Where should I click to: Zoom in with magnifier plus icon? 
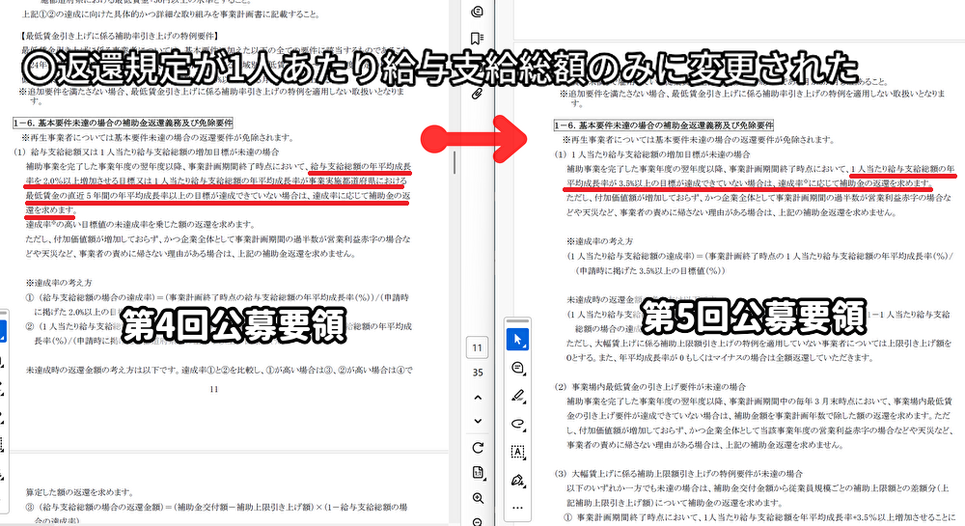coord(478,498)
